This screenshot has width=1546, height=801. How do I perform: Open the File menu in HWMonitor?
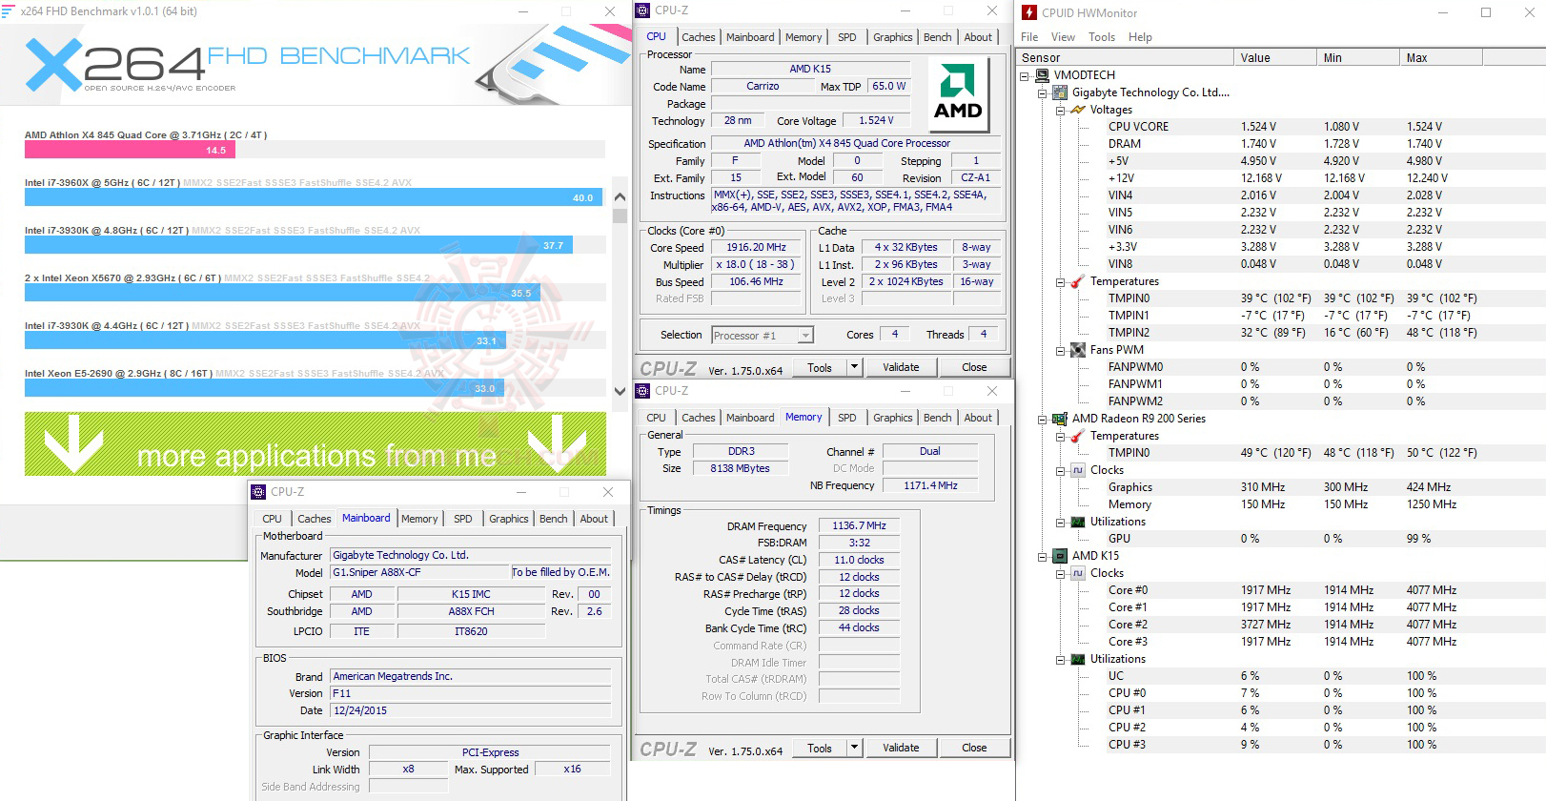click(1029, 37)
